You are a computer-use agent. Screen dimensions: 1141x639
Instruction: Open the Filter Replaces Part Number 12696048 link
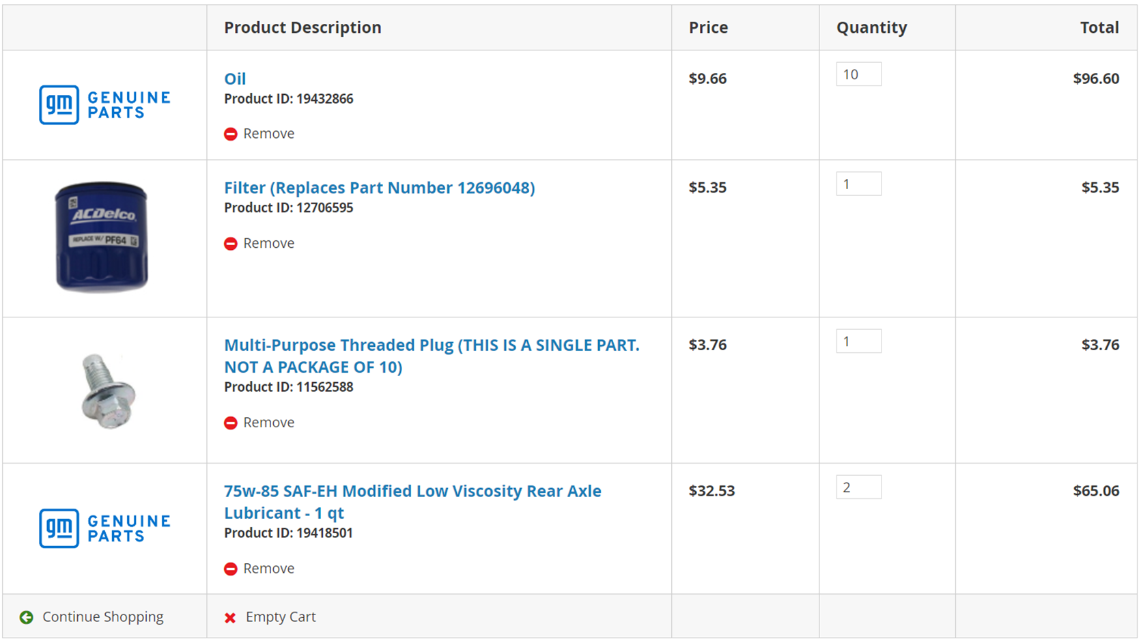pyautogui.click(x=380, y=188)
